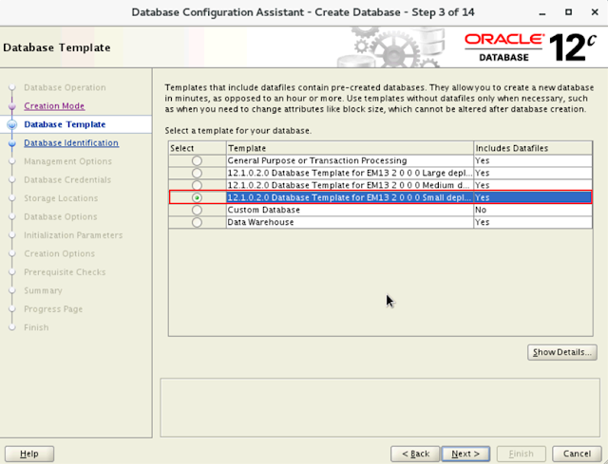608x464 pixels.
Task: Close the Database Configuration Assistant window
Action: (595, 12)
